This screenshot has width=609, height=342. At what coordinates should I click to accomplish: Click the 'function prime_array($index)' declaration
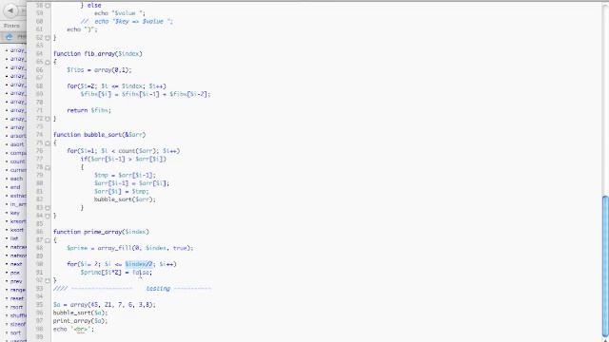pyautogui.click(x=101, y=232)
